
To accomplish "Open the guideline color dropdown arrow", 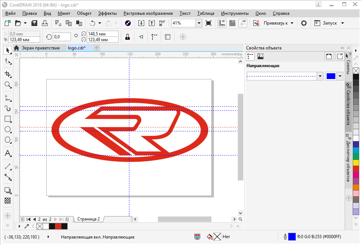I will pyautogui.click(x=340, y=76).
